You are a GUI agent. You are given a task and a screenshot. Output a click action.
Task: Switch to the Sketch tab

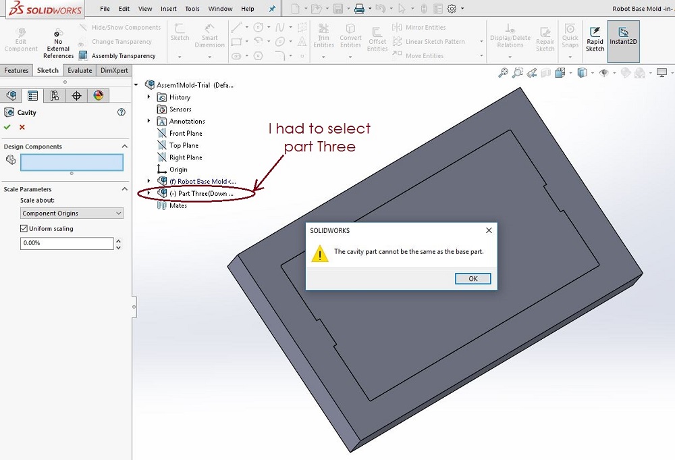click(x=48, y=70)
